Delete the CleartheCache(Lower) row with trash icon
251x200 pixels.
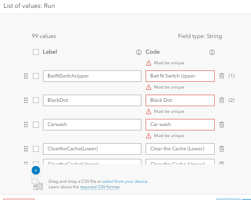pos(222,149)
